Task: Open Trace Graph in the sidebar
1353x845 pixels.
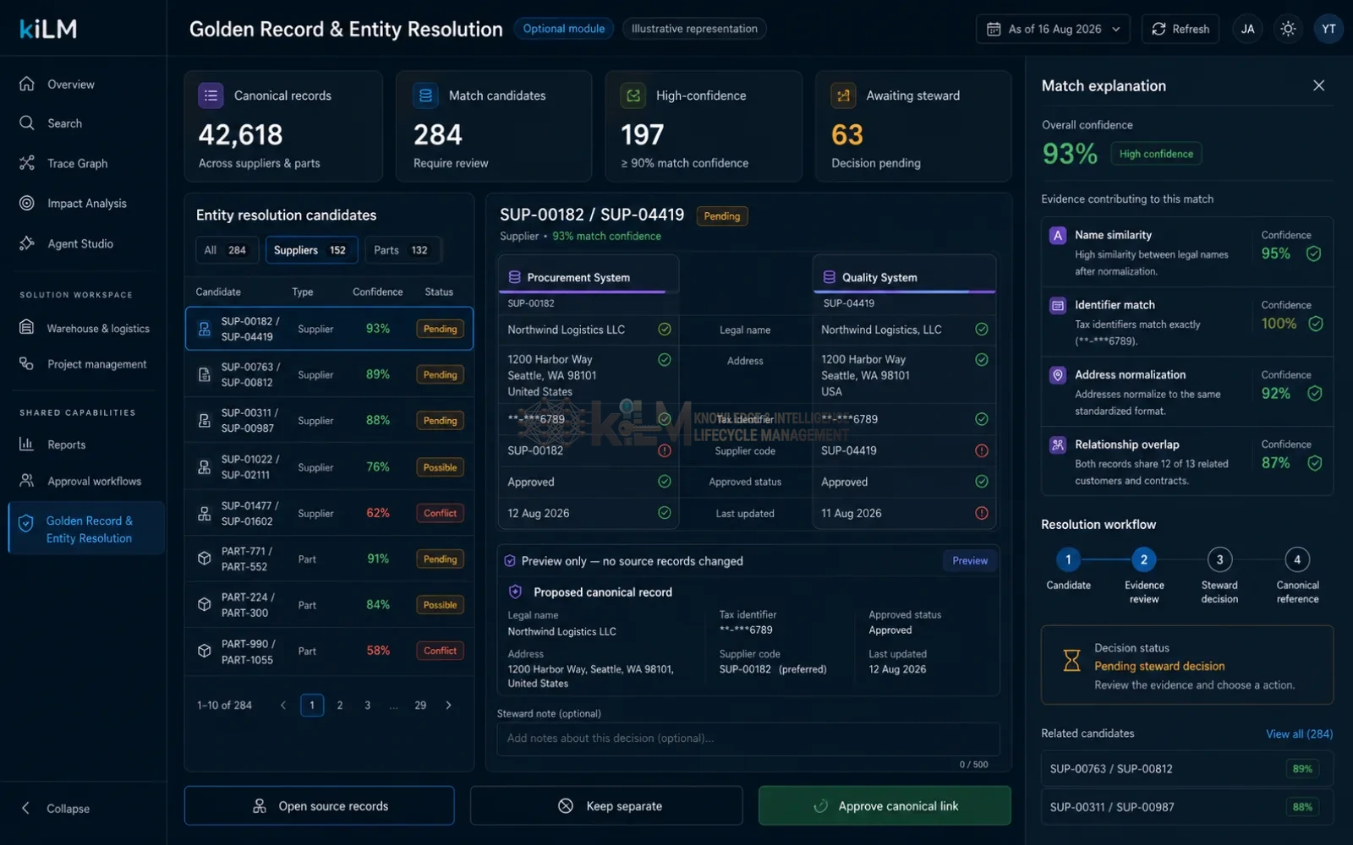Action: click(77, 163)
